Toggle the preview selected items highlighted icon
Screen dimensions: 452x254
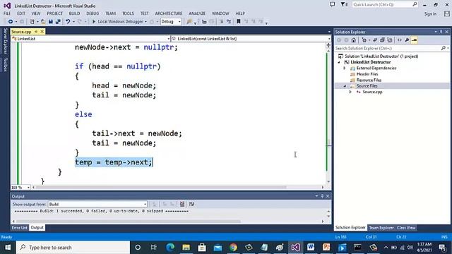(x=415, y=40)
